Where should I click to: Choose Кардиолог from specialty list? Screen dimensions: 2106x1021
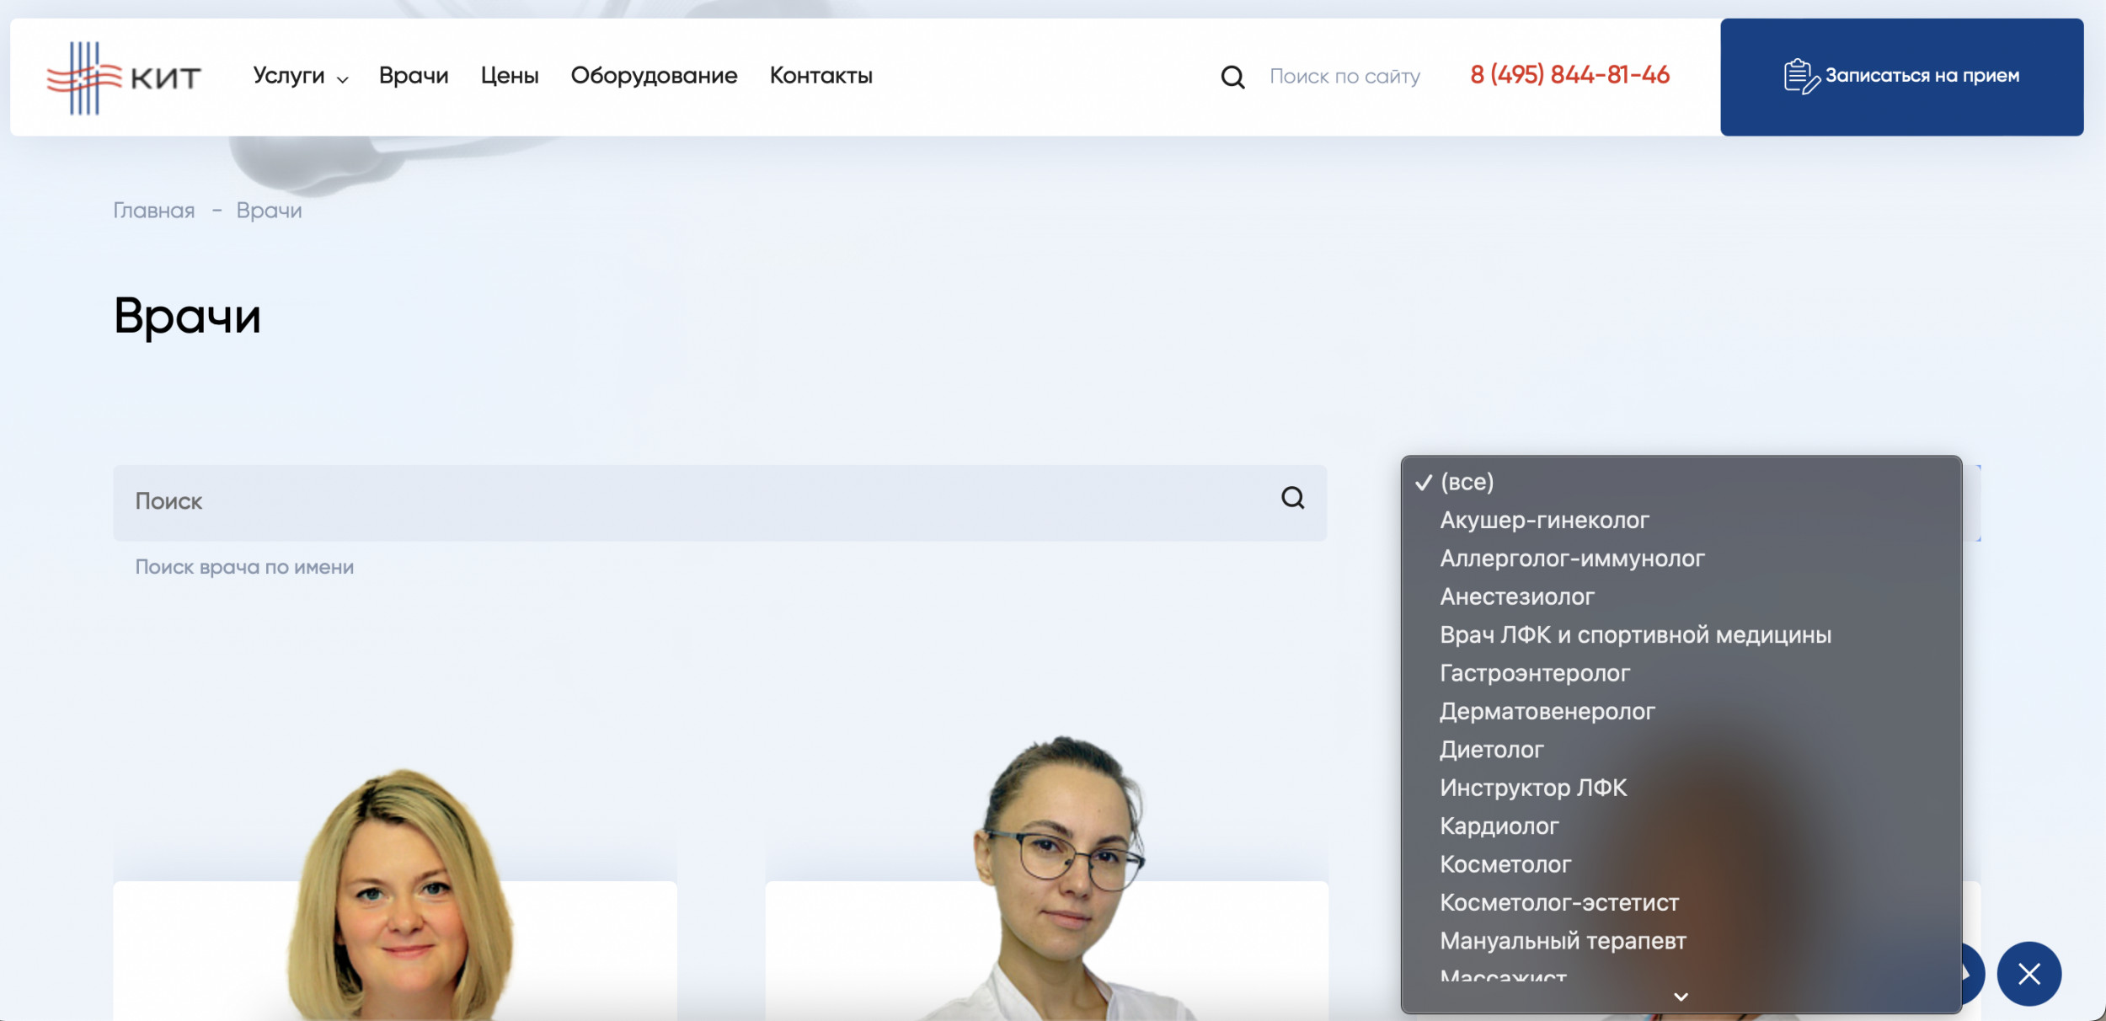click(x=1499, y=826)
